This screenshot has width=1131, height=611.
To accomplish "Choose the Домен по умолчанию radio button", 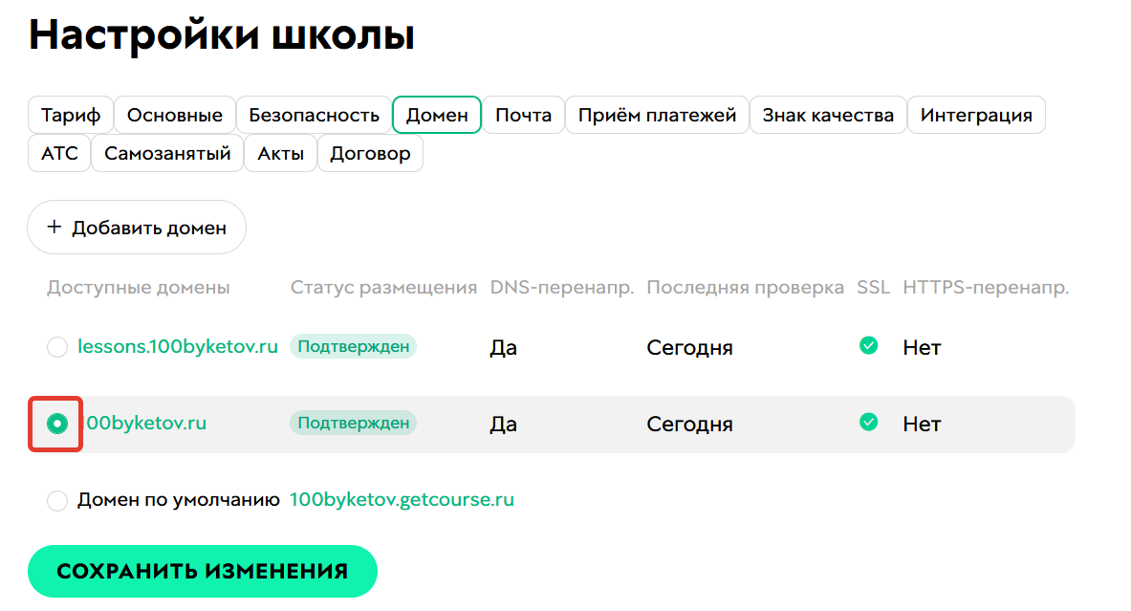I will [57, 500].
